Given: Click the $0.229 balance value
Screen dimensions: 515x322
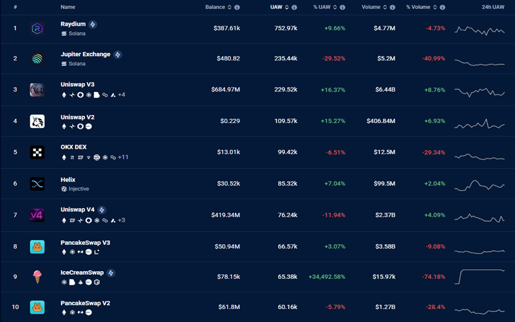Looking at the screenshot, I should pyautogui.click(x=230, y=121).
